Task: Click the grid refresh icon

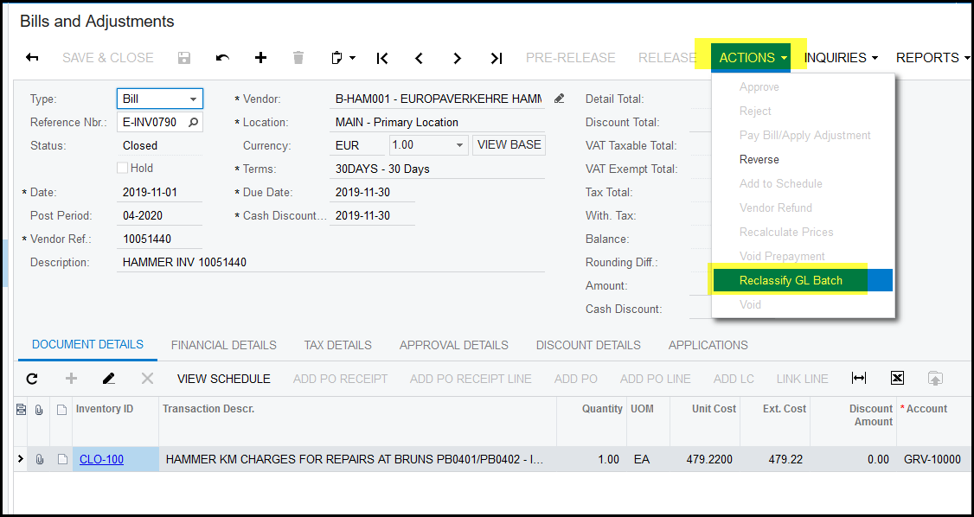Action: [32, 379]
